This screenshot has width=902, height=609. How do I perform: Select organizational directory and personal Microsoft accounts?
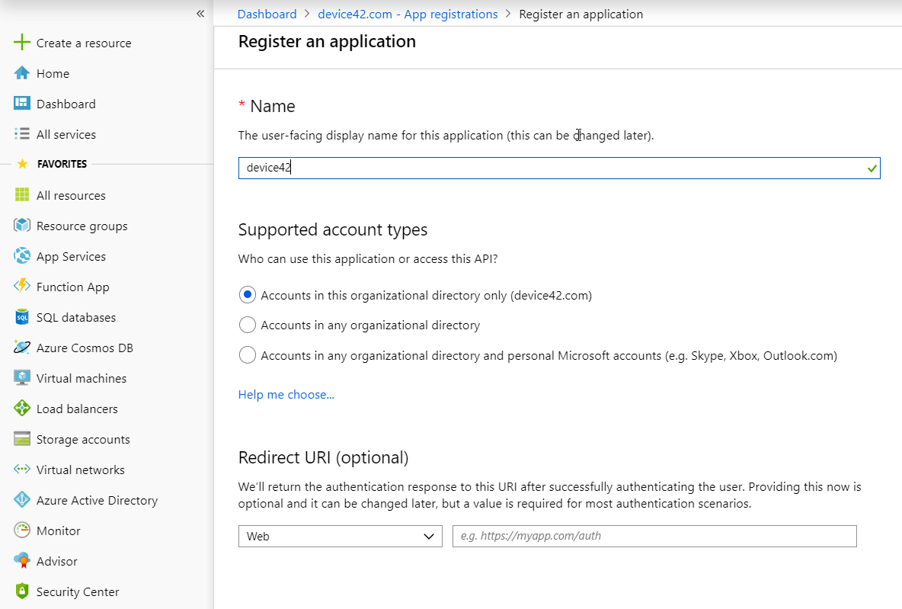[x=247, y=354]
